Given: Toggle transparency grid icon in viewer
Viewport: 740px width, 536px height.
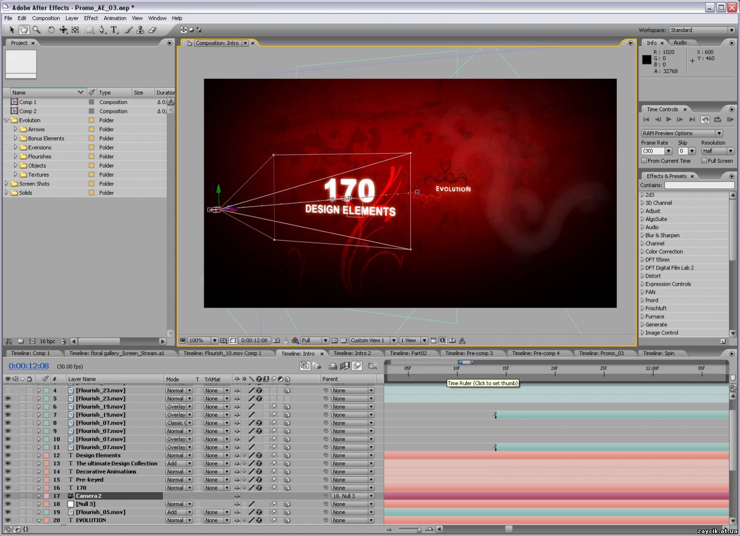Looking at the screenshot, I should click(343, 341).
